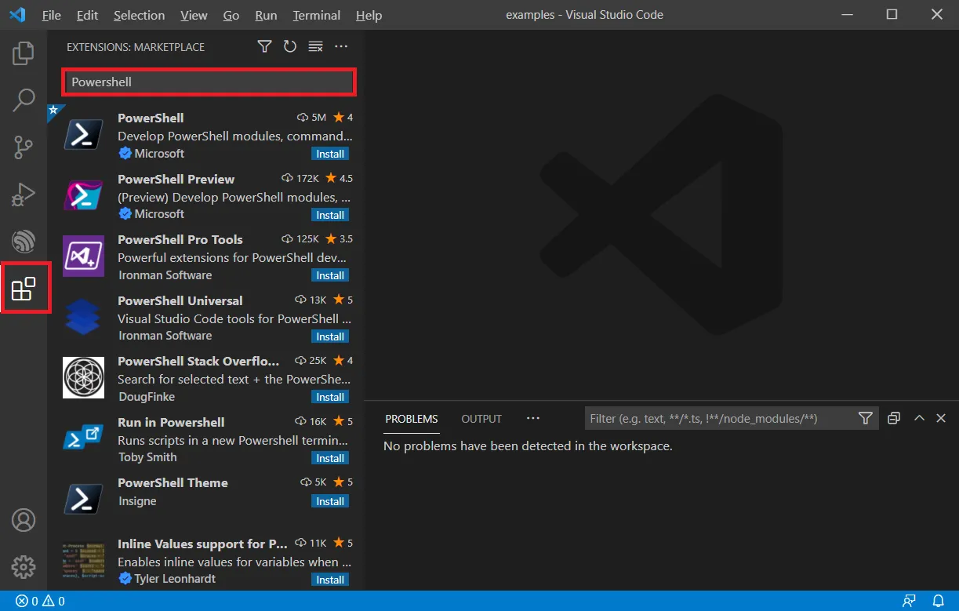Viewport: 959px width, 611px height.
Task: Install the PowerShell extension by Microsoft
Action: [330, 154]
